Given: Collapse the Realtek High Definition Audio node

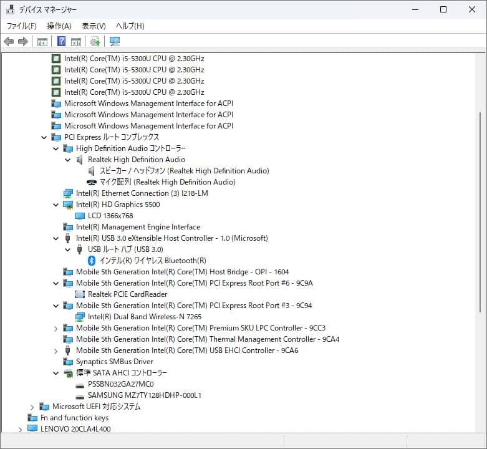Looking at the screenshot, I should pos(68,160).
